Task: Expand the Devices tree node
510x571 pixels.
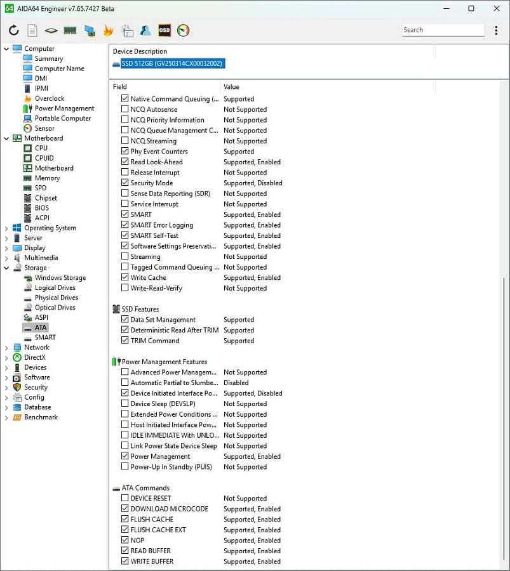Action: tap(6, 368)
